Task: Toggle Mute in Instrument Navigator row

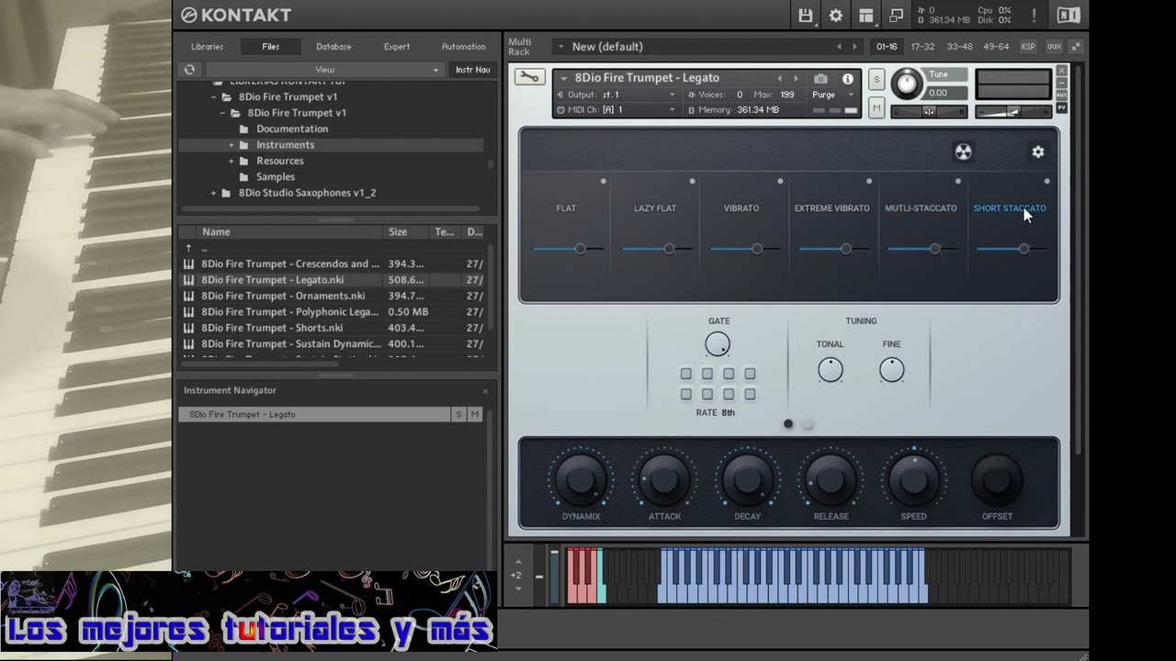Action: [x=474, y=415]
